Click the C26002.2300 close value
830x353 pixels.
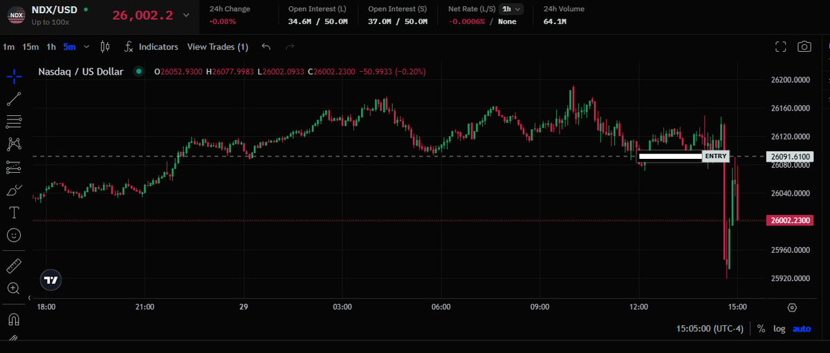(x=332, y=71)
